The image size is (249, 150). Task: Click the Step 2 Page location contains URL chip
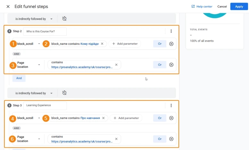(84, 65)
